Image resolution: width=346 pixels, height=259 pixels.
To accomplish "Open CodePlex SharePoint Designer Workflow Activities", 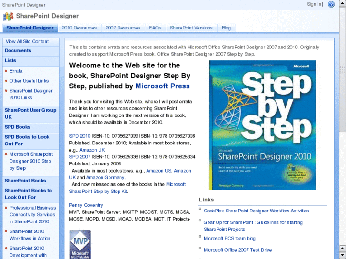I will coord(256,211).
